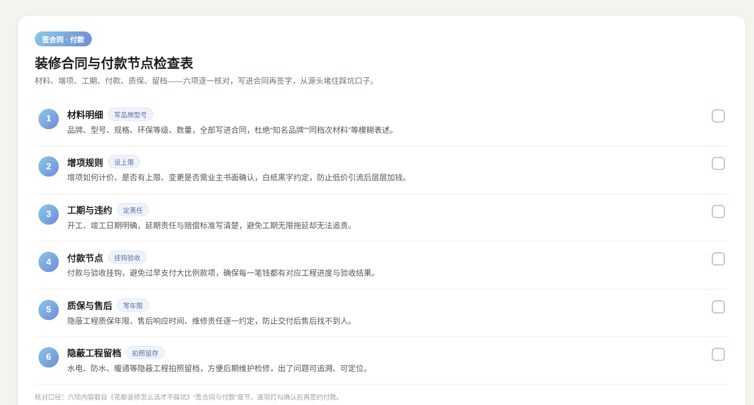Viewport: 754px width, 405px height.
Task: Select the description starting with 付款与验收挂钩
Action: click(223, 273)
